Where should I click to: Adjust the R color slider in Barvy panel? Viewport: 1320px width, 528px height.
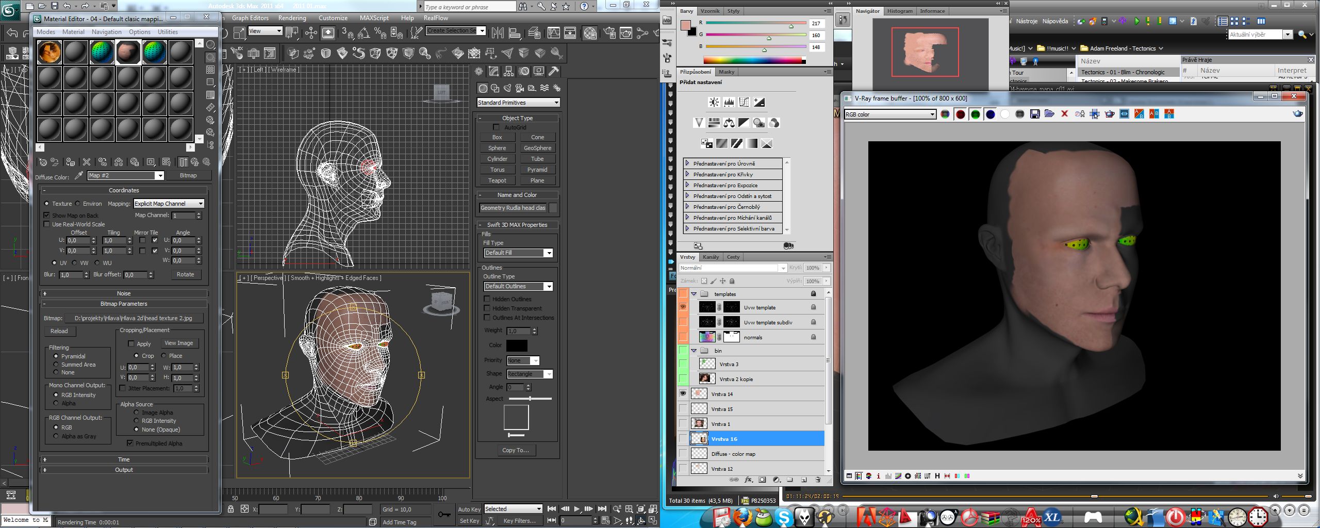pos(791,25)
